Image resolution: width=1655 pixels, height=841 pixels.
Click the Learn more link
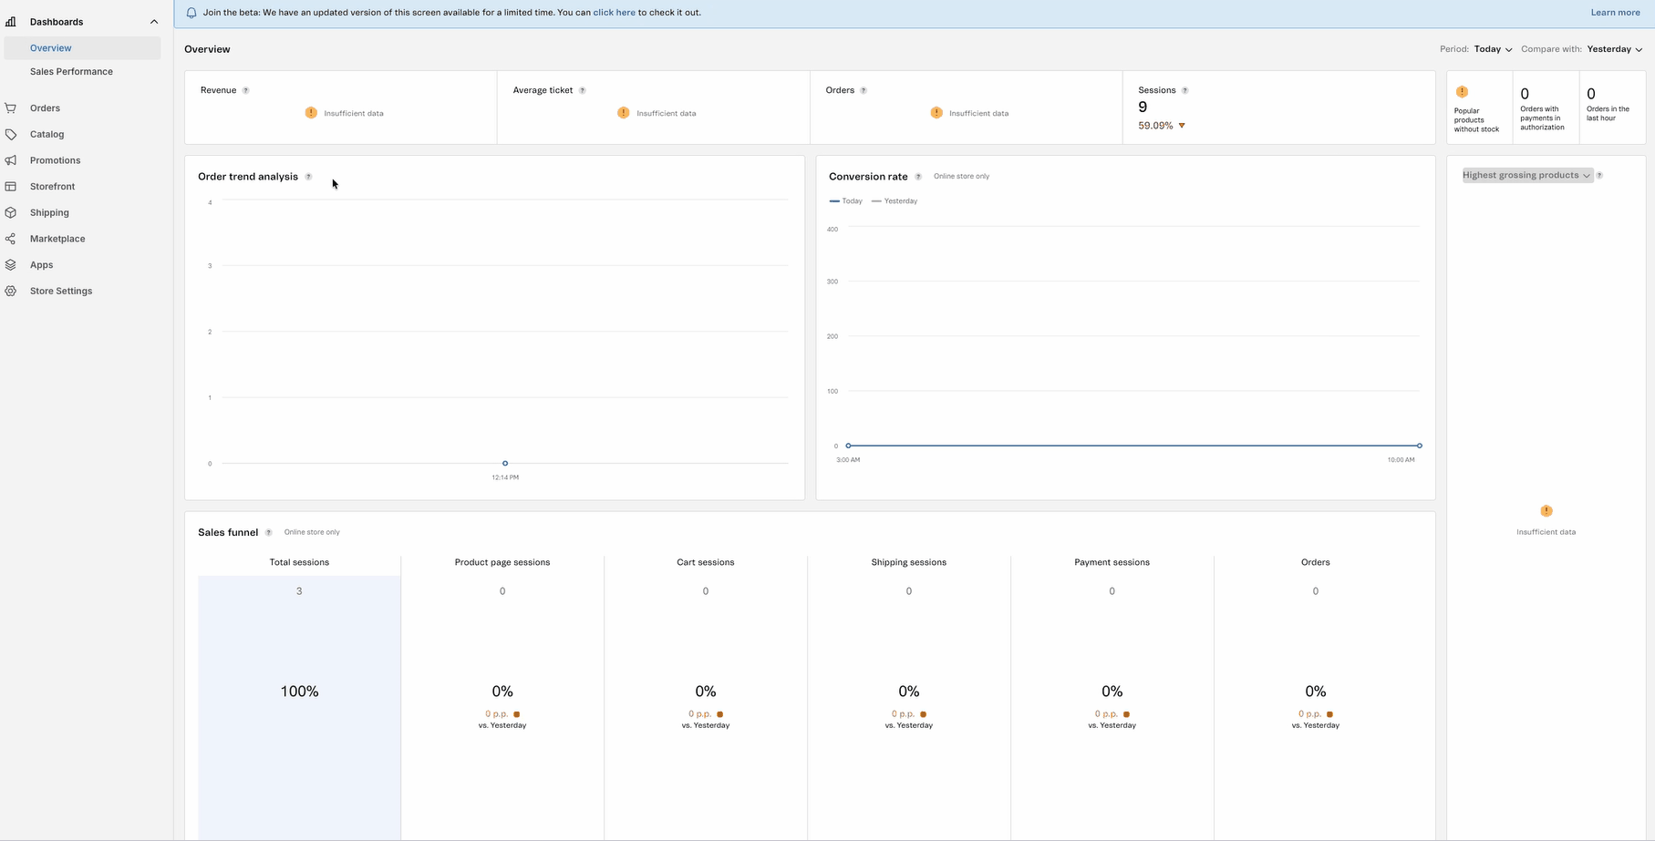1615,13
